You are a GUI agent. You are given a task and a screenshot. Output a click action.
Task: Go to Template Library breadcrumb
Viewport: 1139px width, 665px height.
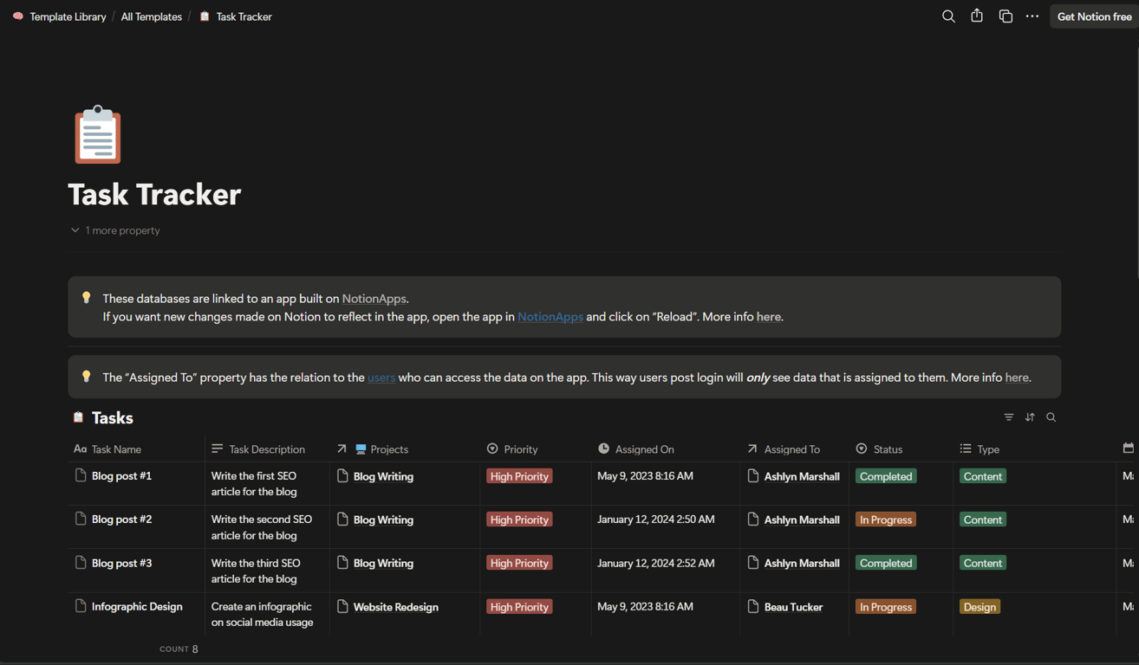(x=68, y=16)
